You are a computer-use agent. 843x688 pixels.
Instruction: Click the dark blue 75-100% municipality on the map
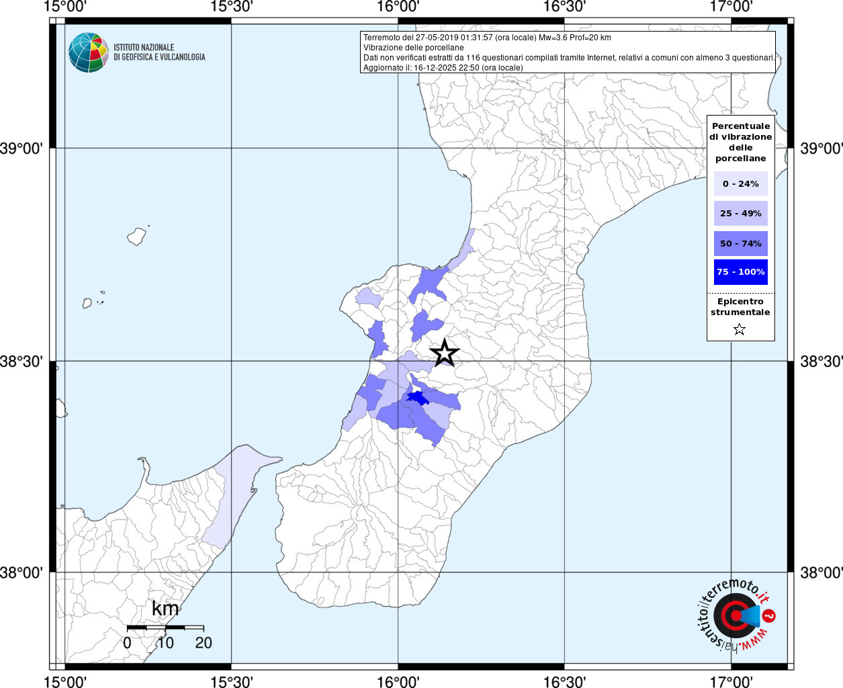pos(417,397)
